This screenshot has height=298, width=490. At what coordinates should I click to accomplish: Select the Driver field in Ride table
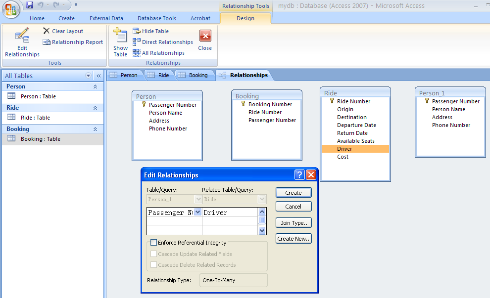click(x=345, y=149)
